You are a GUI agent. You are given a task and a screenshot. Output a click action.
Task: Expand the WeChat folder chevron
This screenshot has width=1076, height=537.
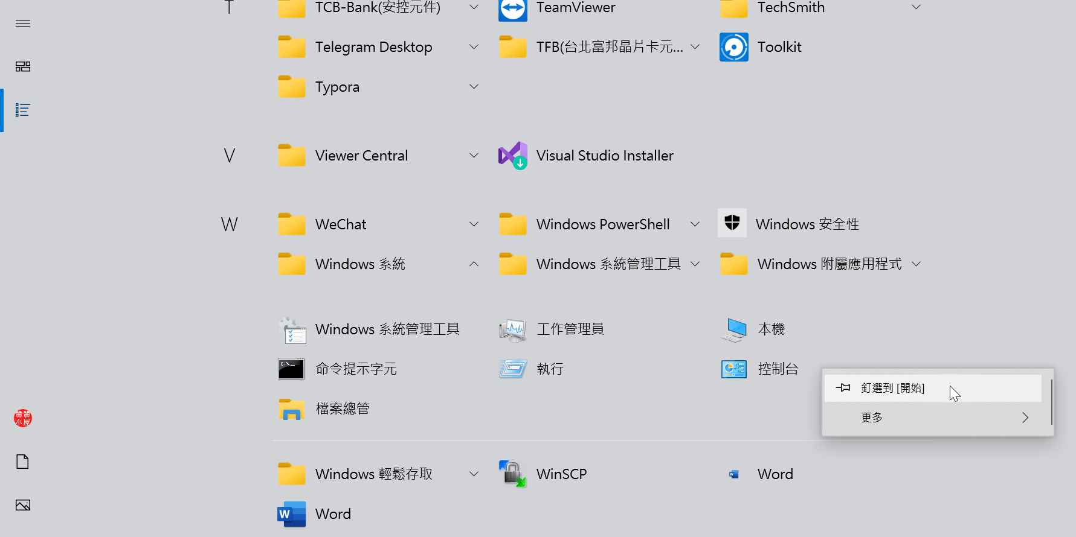[474, 224]
